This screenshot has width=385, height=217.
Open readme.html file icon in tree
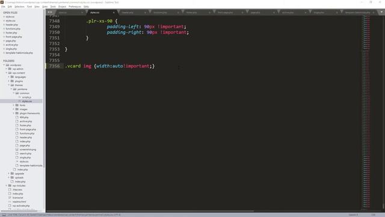10,201
